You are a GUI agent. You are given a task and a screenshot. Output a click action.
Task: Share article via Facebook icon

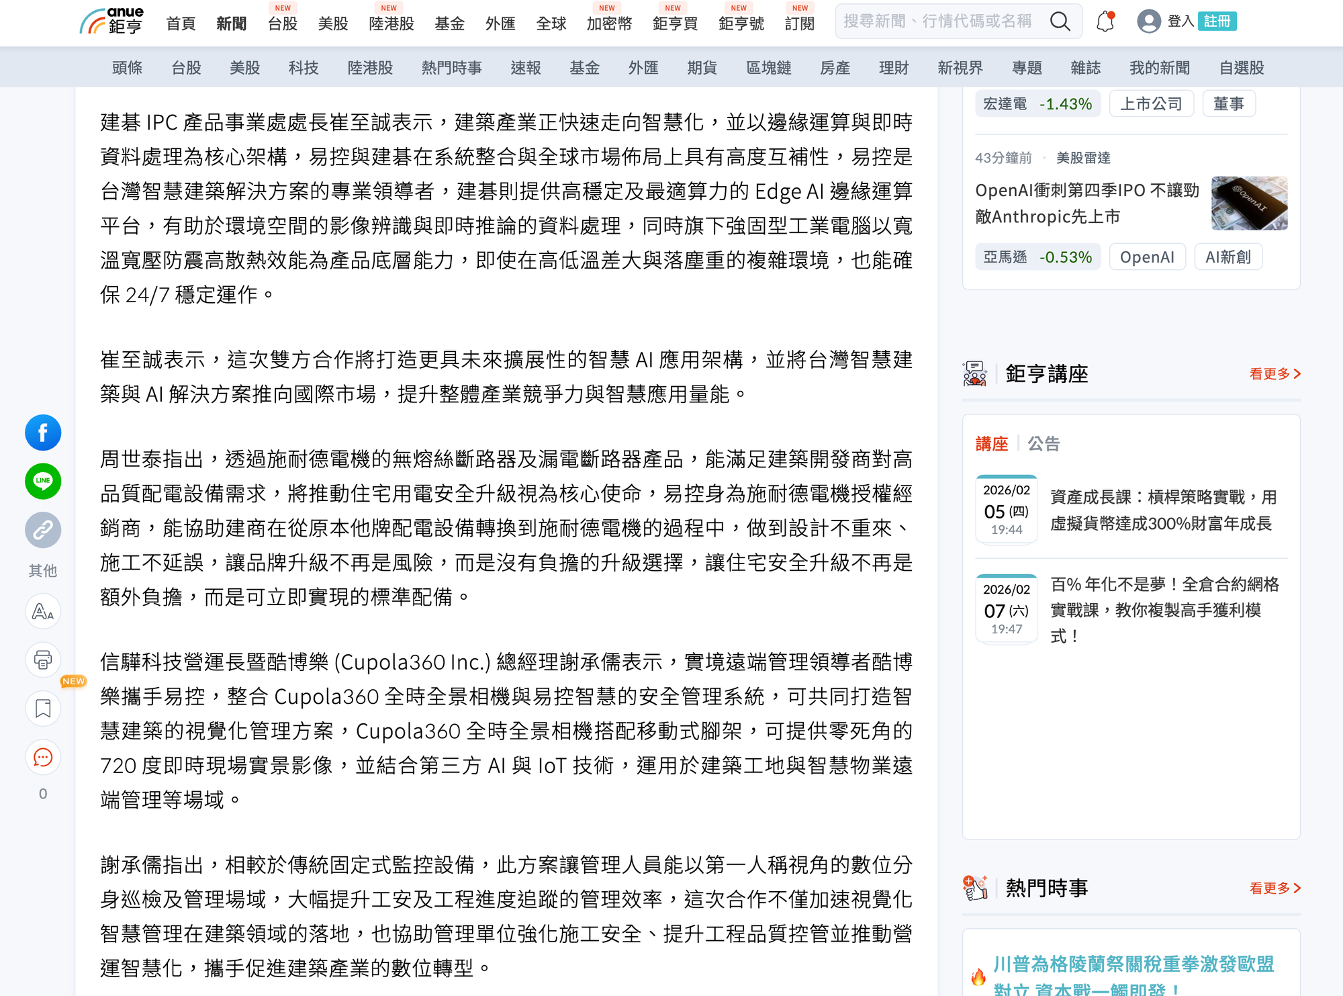coord(43,433)
